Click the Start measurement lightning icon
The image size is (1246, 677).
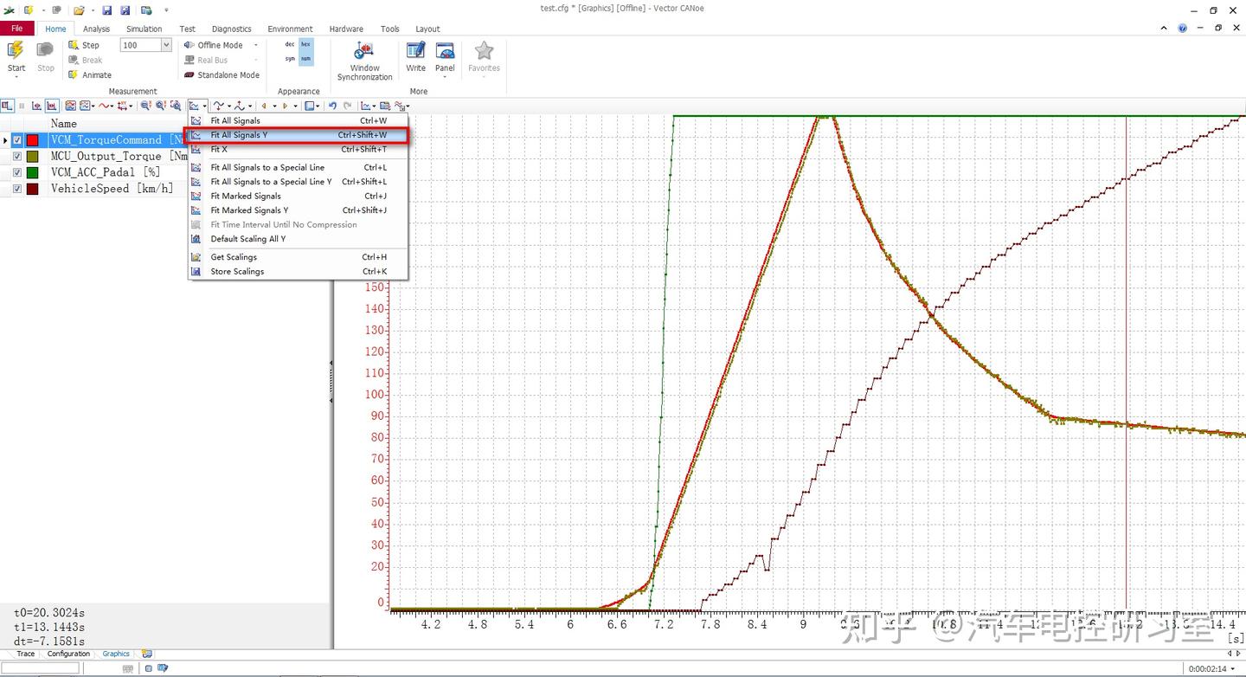(x=16, y=50)
